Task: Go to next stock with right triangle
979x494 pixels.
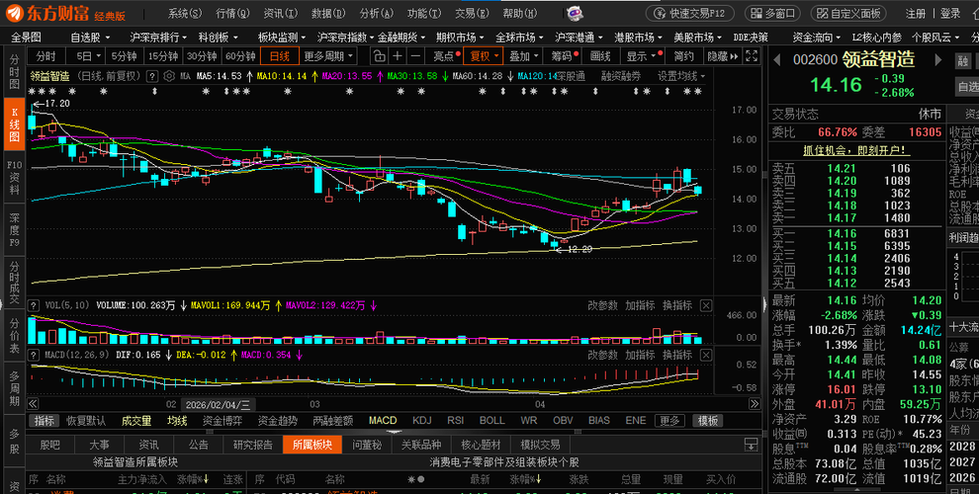Action: [x=937, y=60]
